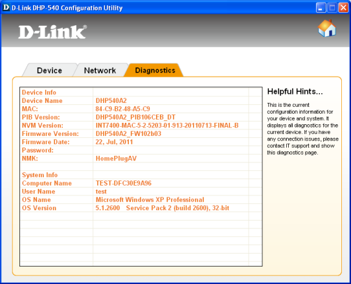Minimize the configuration utility window
The height and width of the screenshot is (284, 351).
[x=321, y=8]
